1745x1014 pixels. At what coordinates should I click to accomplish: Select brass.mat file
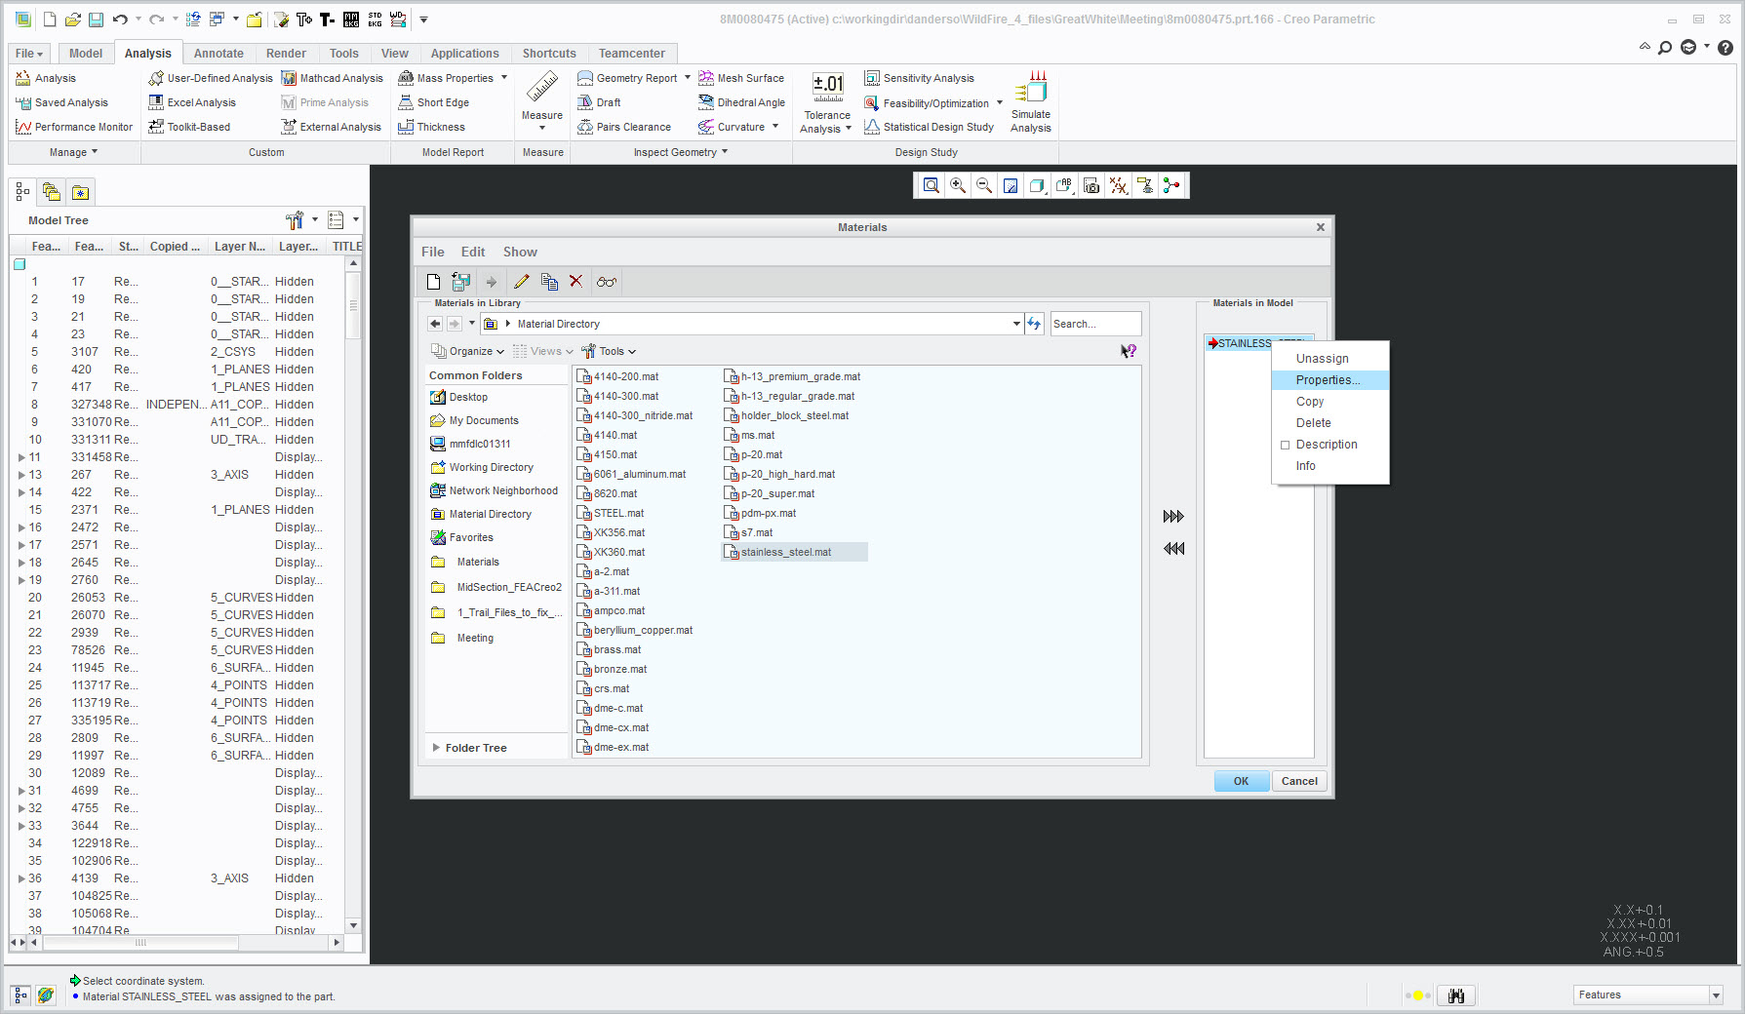(x=610, y=649)
